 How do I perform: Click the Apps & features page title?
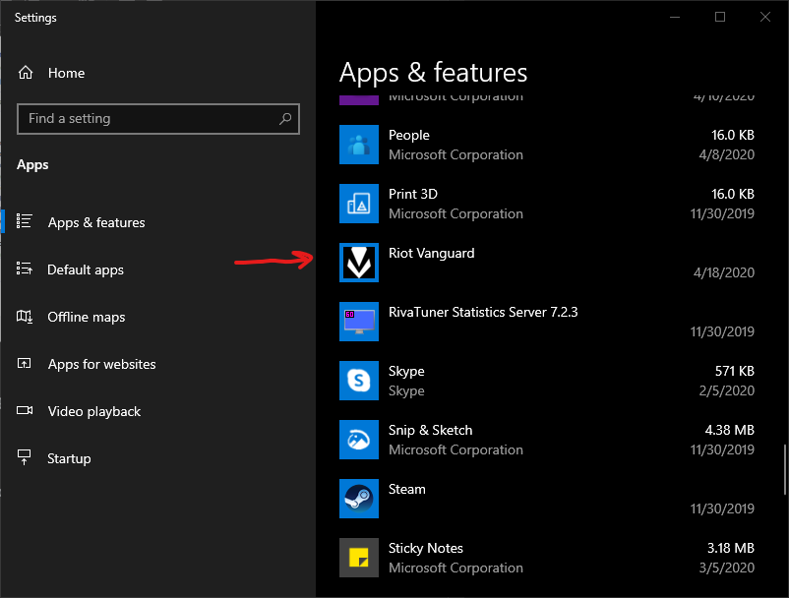point(433,73)
